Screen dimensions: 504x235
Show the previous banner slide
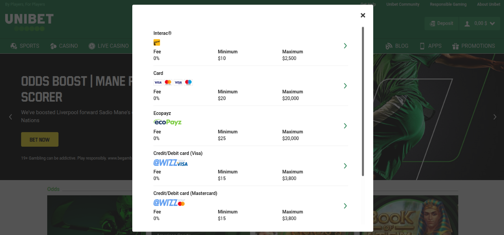point(11,117)
